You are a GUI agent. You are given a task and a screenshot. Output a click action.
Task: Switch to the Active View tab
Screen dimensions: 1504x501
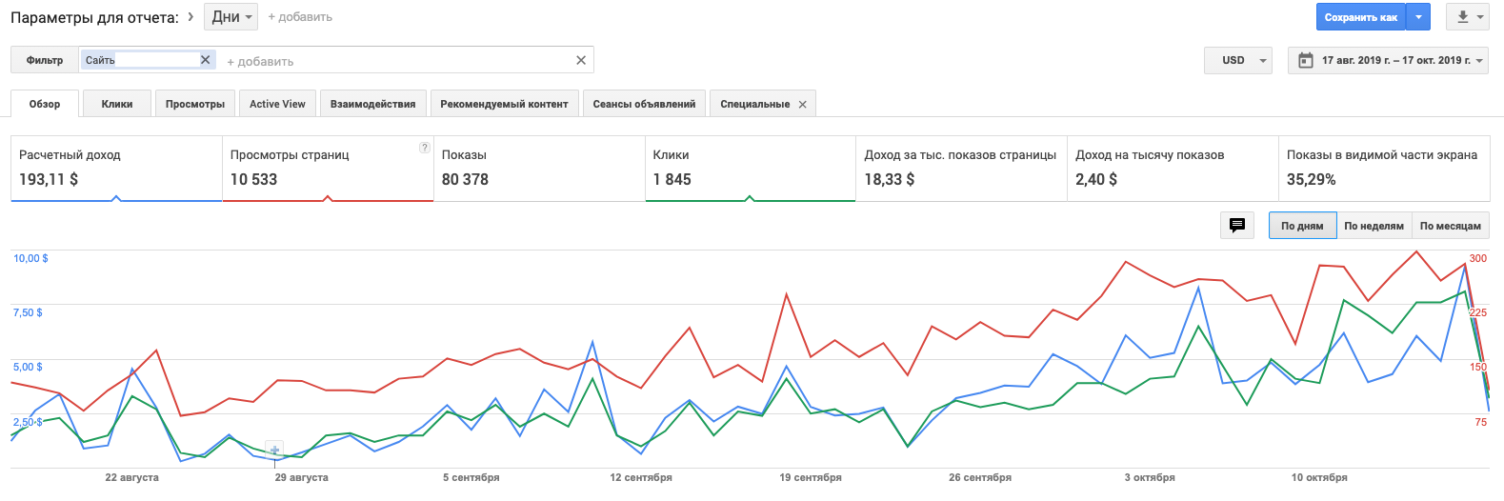277,104
